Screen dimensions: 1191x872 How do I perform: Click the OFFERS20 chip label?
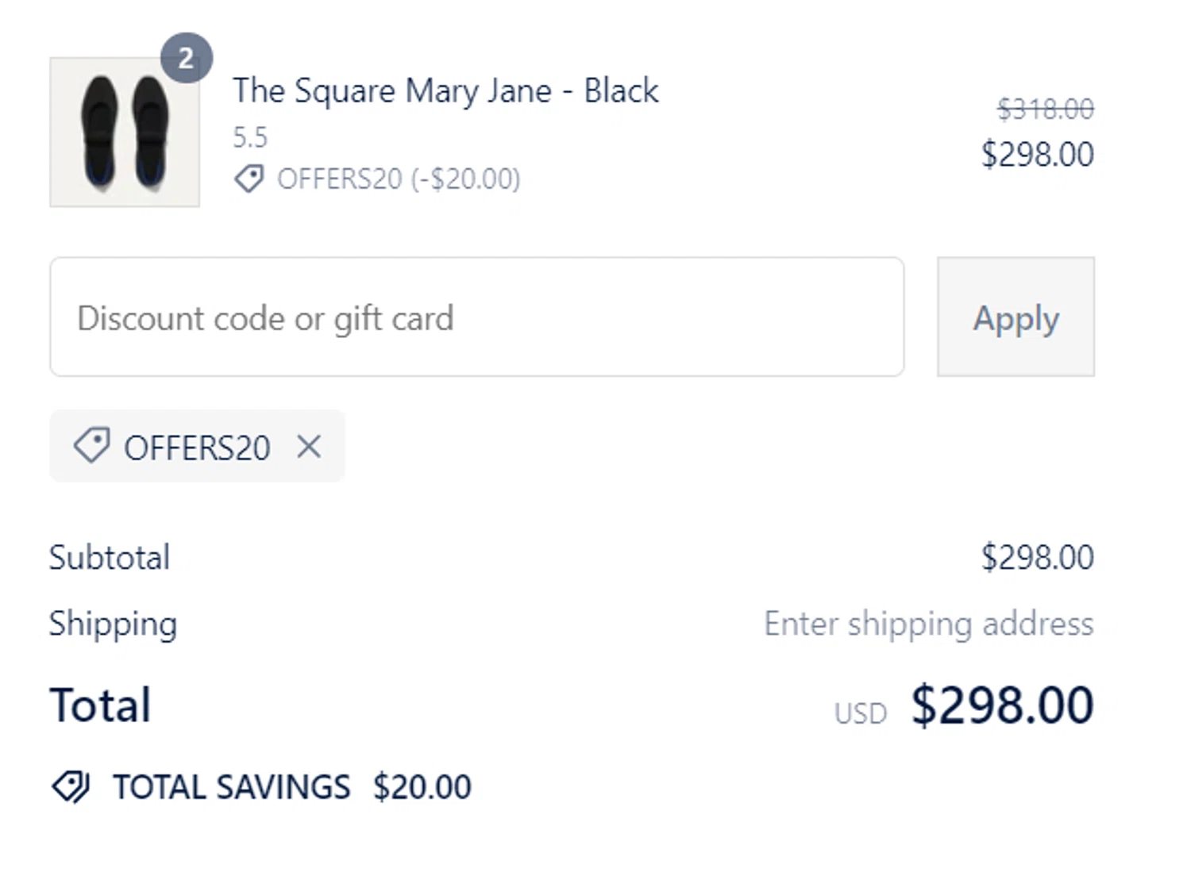pos(197,448)
